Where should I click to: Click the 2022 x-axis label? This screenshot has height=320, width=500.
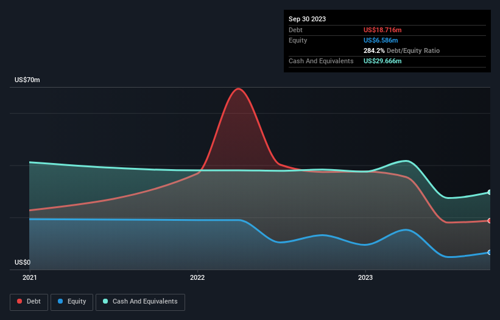click(197, 277)
